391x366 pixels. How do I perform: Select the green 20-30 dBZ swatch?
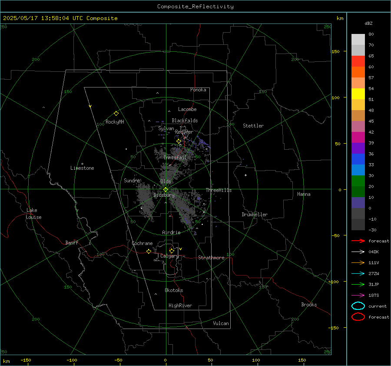pyautogui.click(x=358, y=181)
